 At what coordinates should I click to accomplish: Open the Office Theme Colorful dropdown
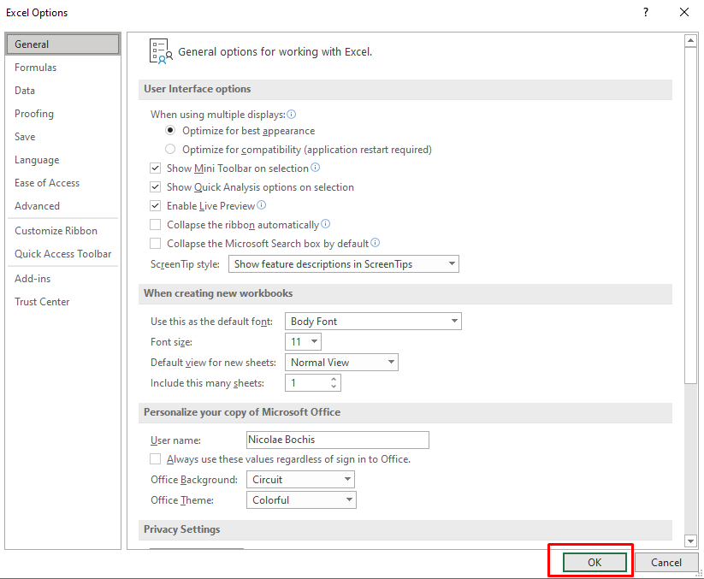(301, 500)
